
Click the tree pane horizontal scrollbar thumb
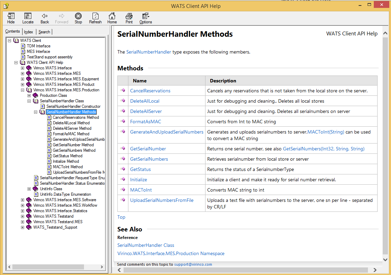tap(48, 267)
